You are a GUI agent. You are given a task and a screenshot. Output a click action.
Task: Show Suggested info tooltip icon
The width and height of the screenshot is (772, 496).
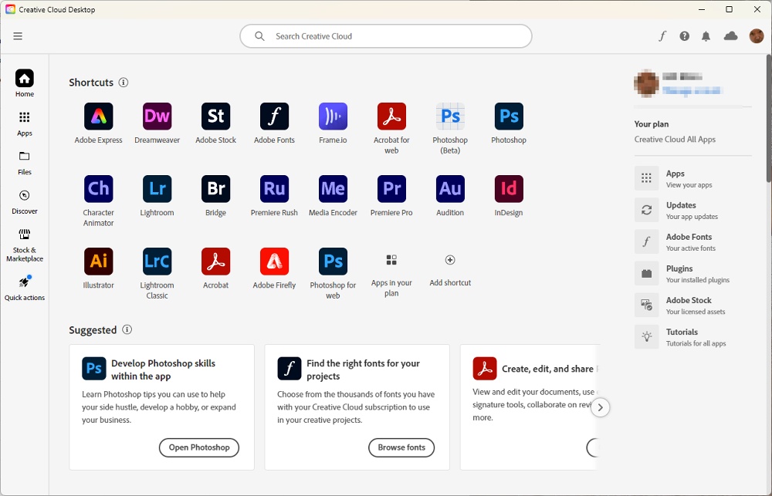point(127,329)
